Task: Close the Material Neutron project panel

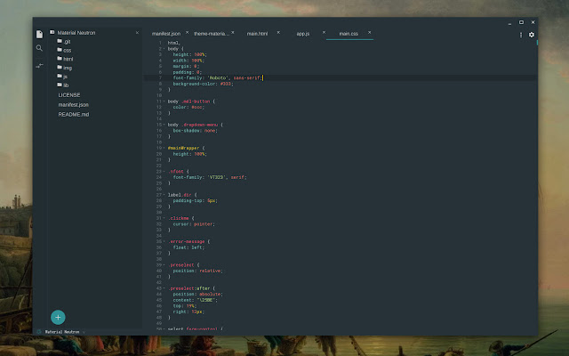Action: [137, 33]
